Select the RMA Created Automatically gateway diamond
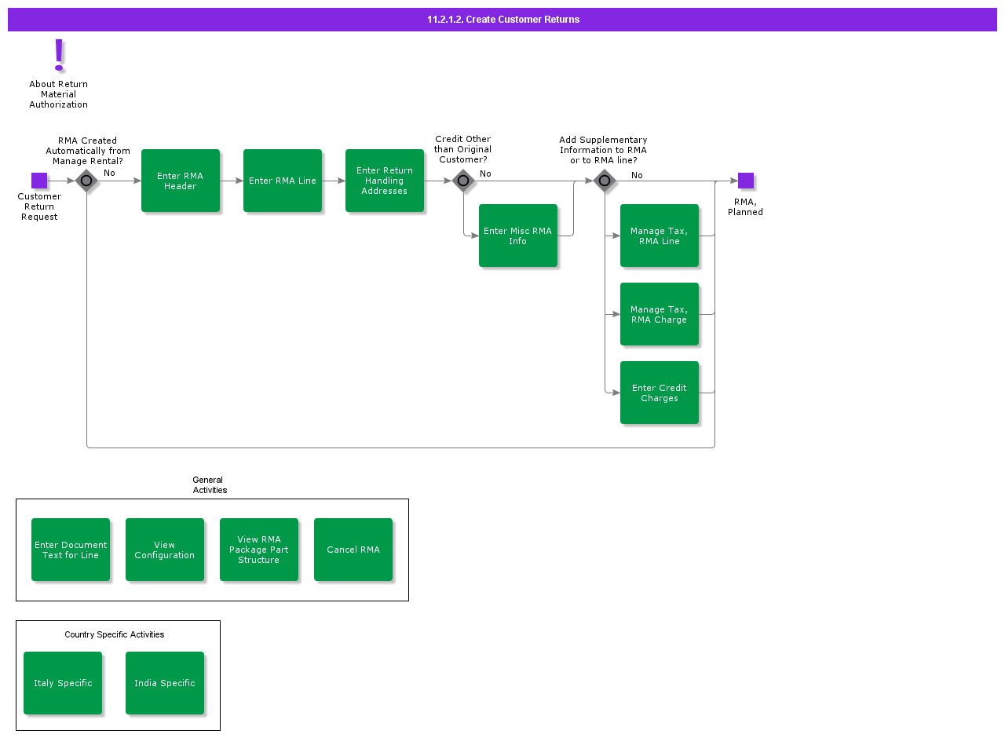This screenshot has width=1005, height=738. pos(86,181)
